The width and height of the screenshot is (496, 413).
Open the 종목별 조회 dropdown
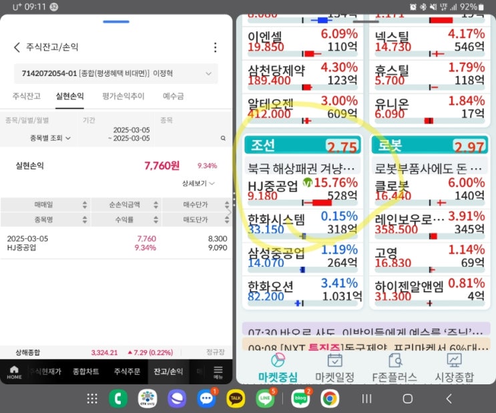click(x=50, y=138)
